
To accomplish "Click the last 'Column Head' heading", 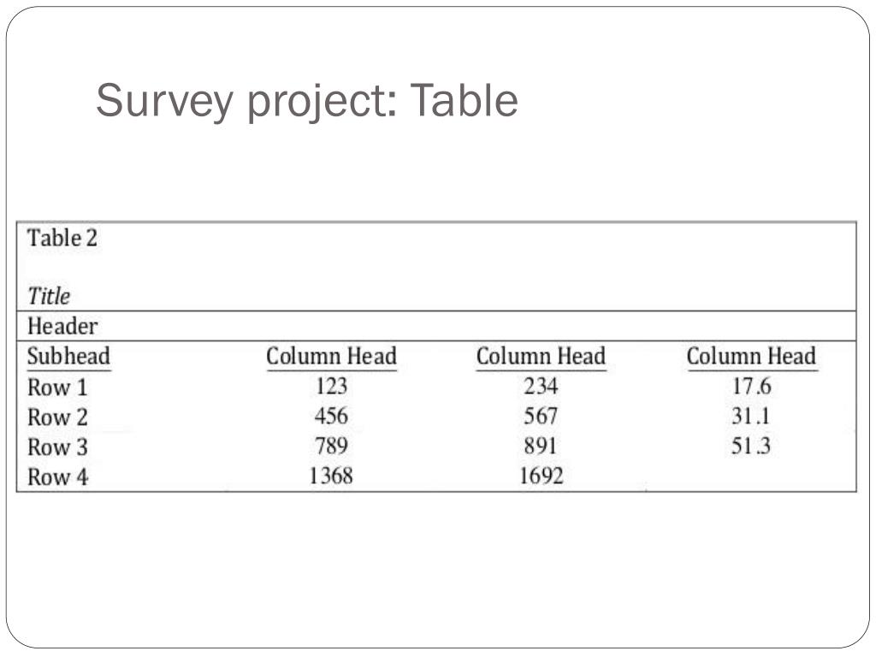I will (751, 357).
